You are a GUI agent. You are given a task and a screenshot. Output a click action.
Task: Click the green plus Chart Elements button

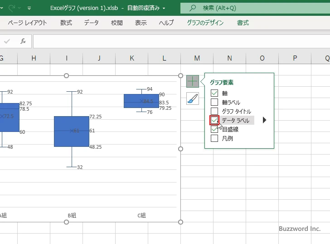(193, 82)
